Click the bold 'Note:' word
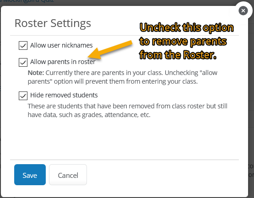This screenshot has height=198, width=254. tap(36, 73)
